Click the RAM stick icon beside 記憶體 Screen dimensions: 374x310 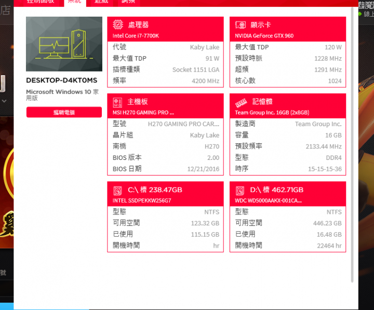pyautogui.click(x=241, y=103)
